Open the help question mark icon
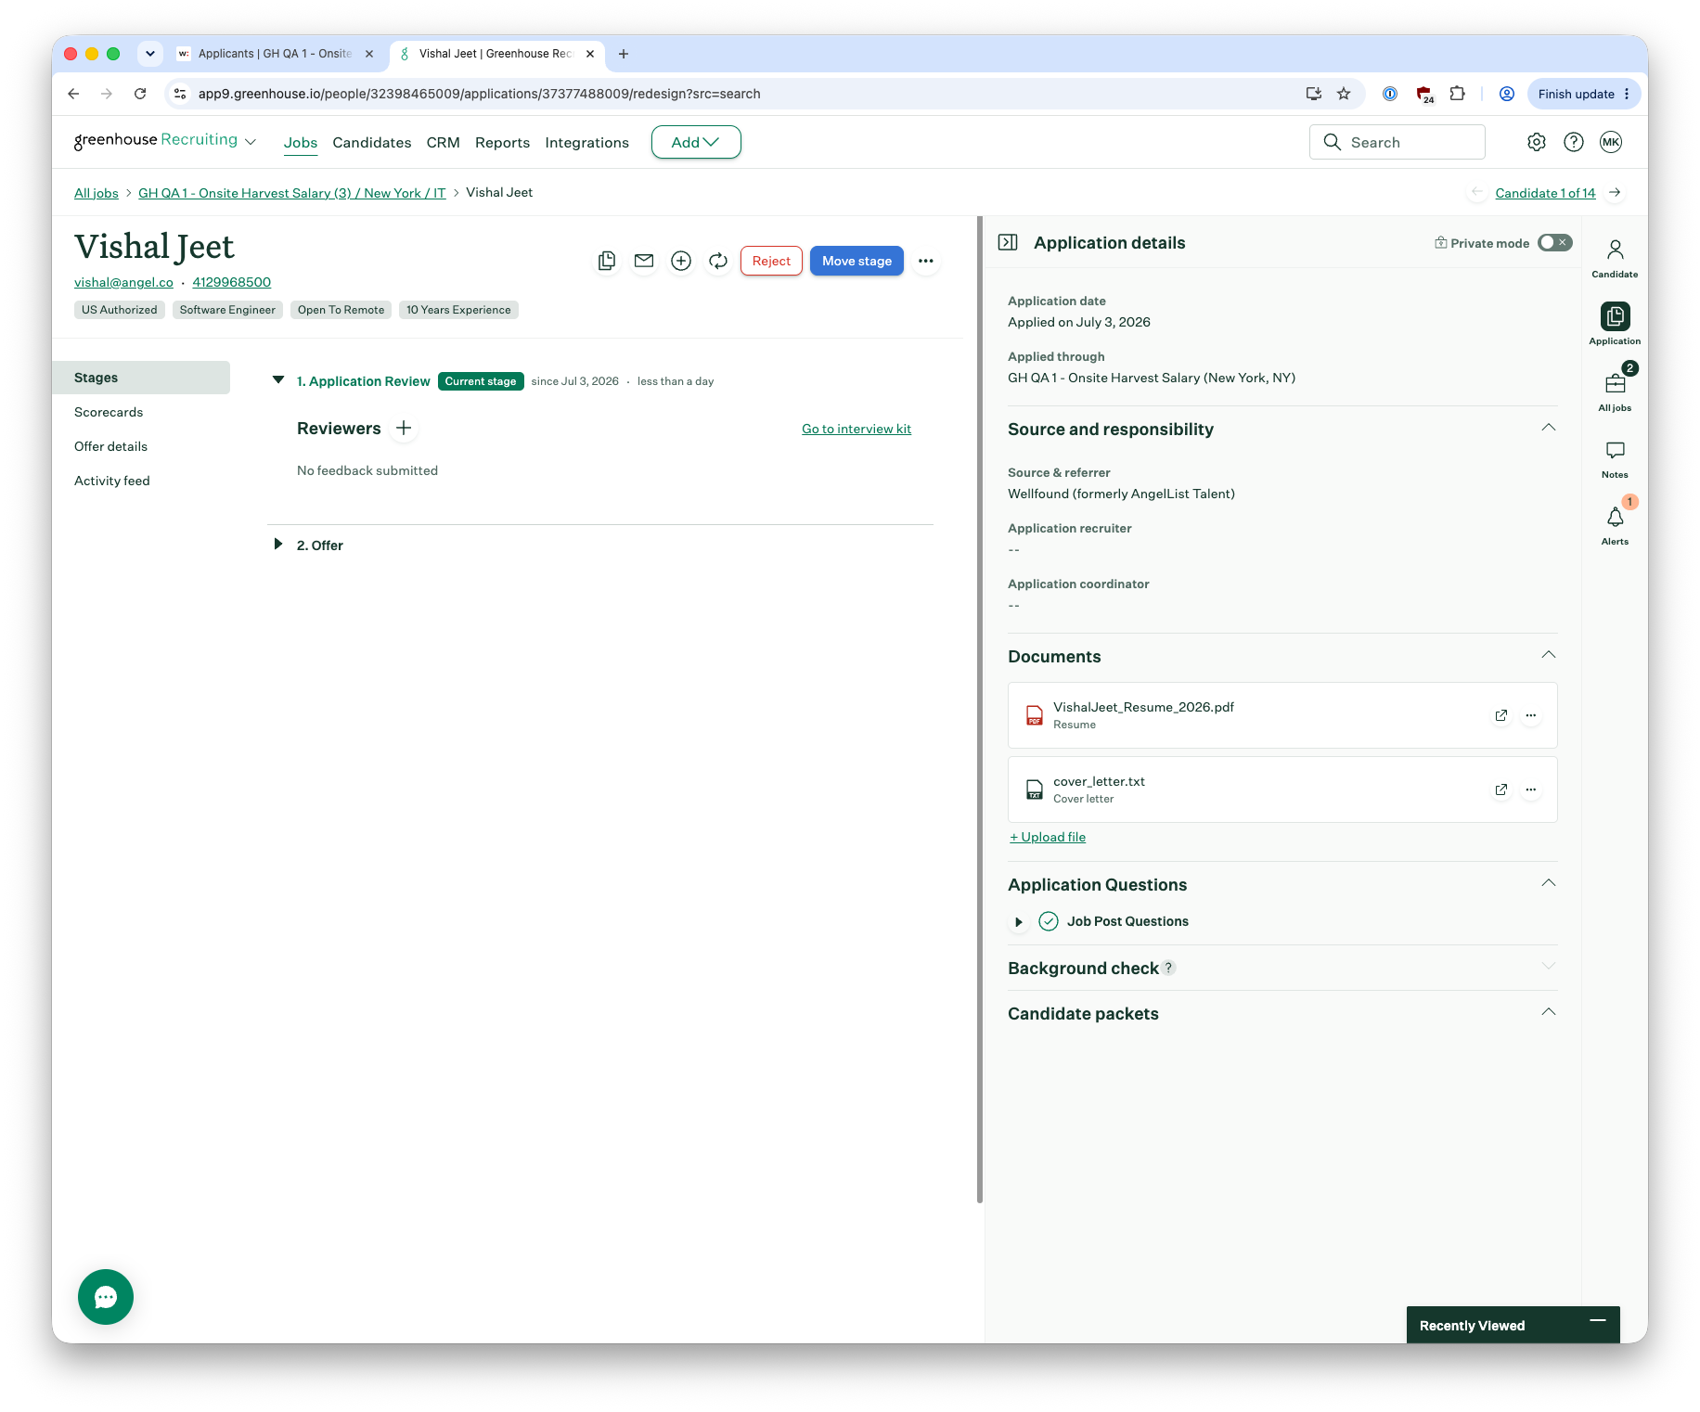The width and height of the screenshot is (1700, 1412). click(1574, 142)
